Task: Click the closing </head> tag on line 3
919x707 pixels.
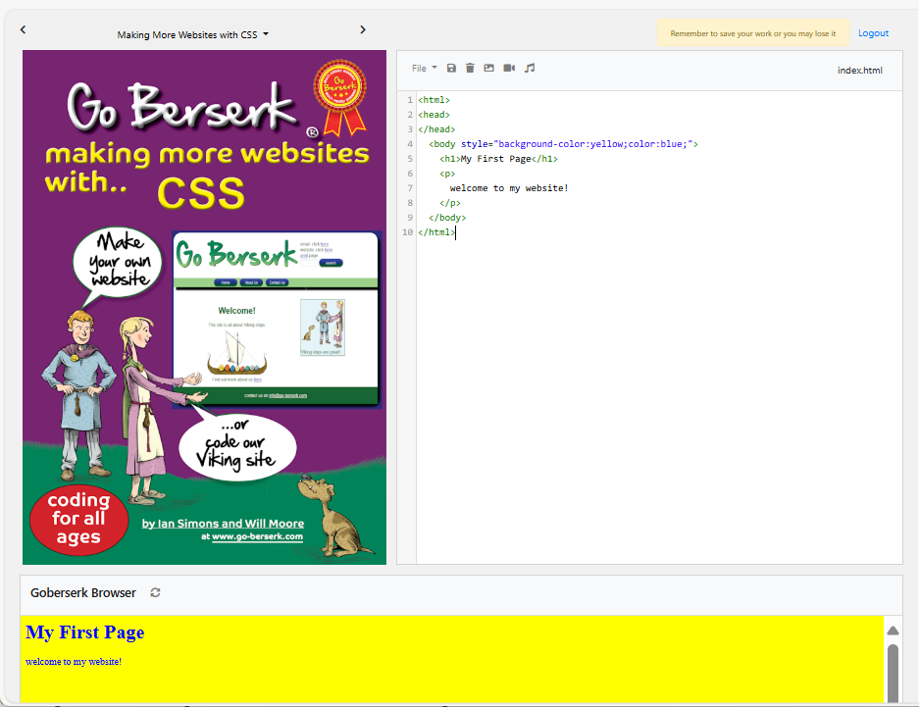Action: [436, 129]
